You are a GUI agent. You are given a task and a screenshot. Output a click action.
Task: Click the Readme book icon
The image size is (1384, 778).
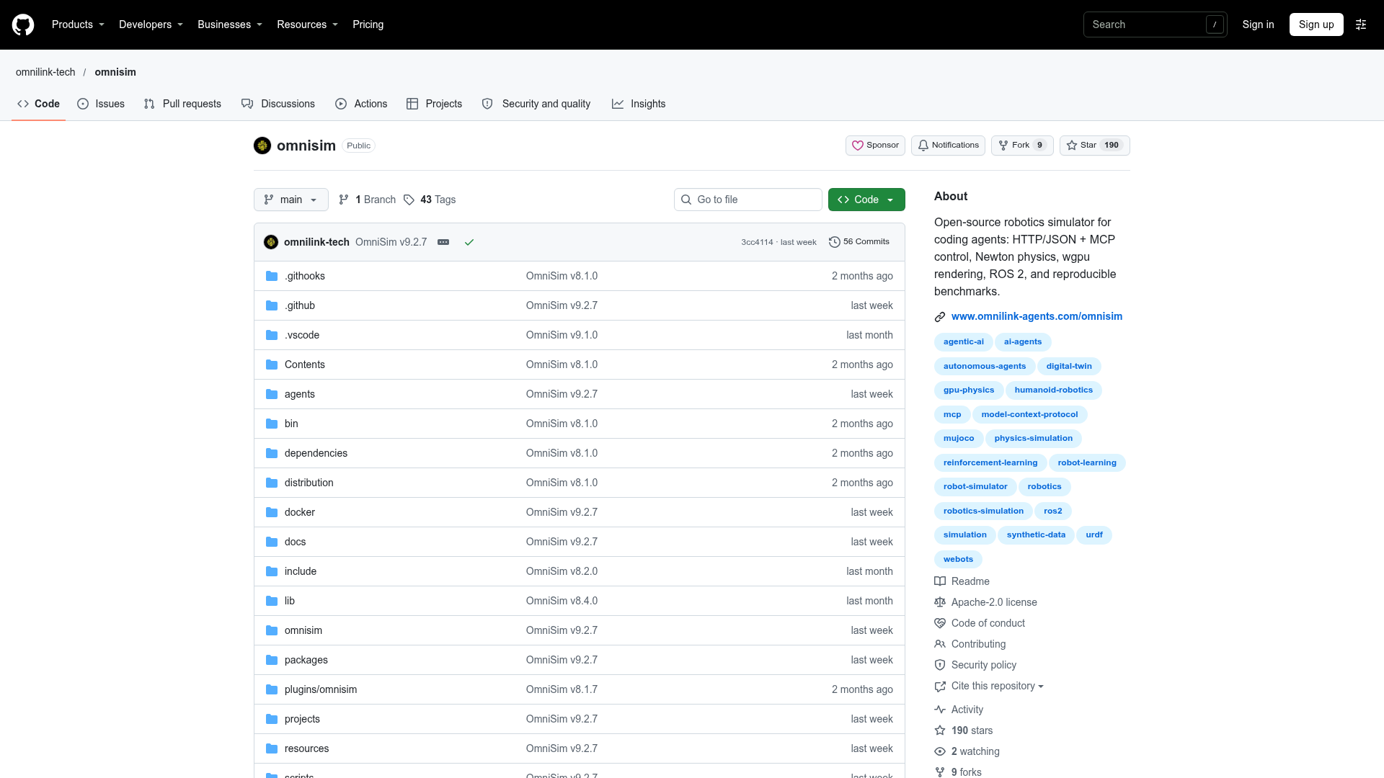coord(940,581)
